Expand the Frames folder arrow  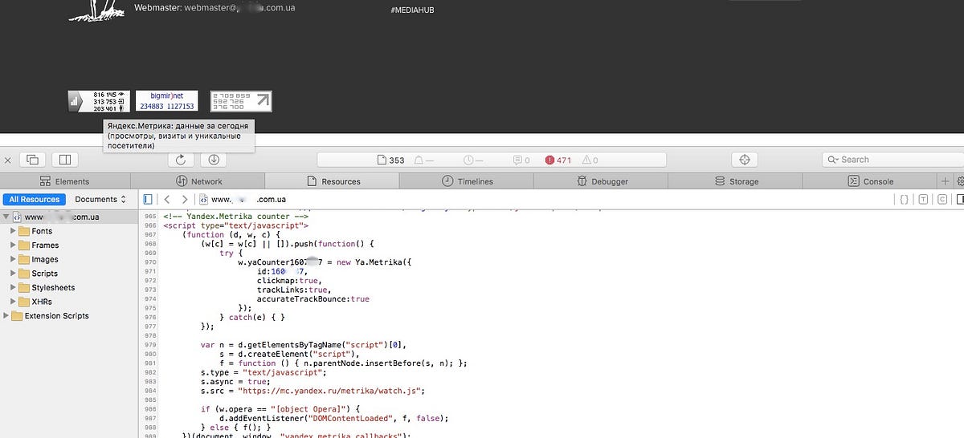[x=14, y=245]
